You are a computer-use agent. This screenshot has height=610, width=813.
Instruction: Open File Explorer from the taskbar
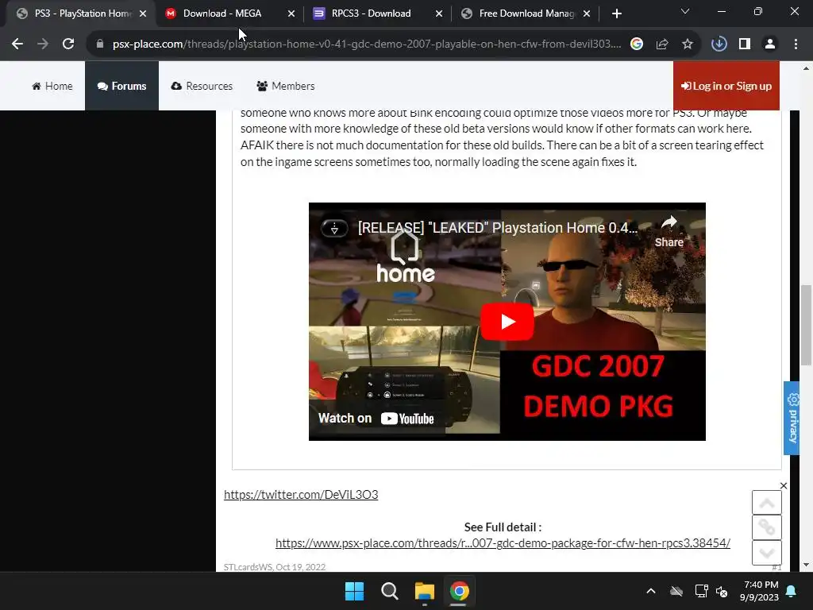[x=424, y=591]
